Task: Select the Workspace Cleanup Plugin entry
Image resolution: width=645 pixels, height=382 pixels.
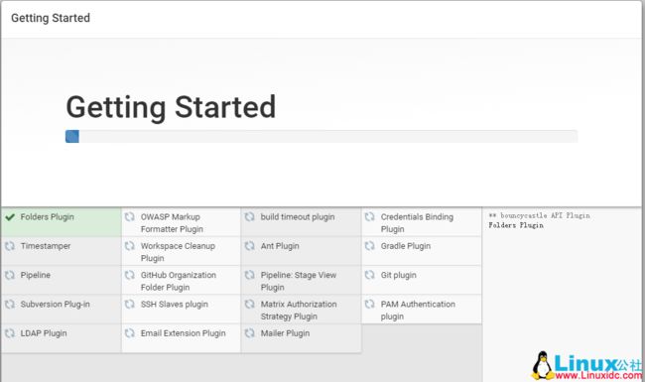Action: (181, 251)
